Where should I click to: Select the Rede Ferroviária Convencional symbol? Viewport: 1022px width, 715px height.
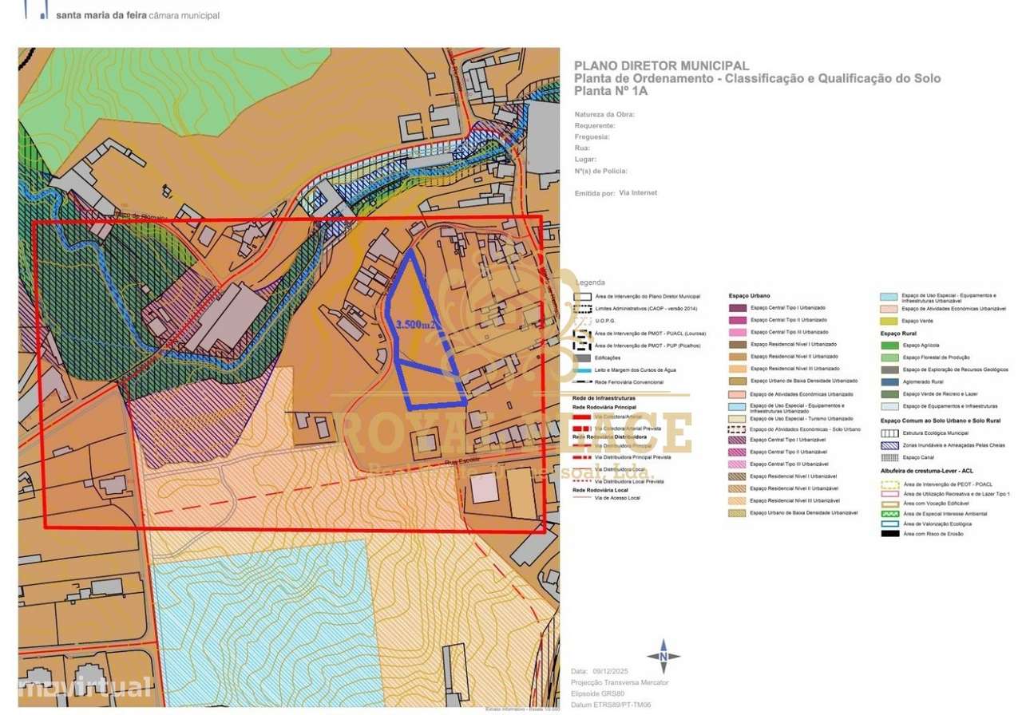pyautogui.click(x=581, y=381)
